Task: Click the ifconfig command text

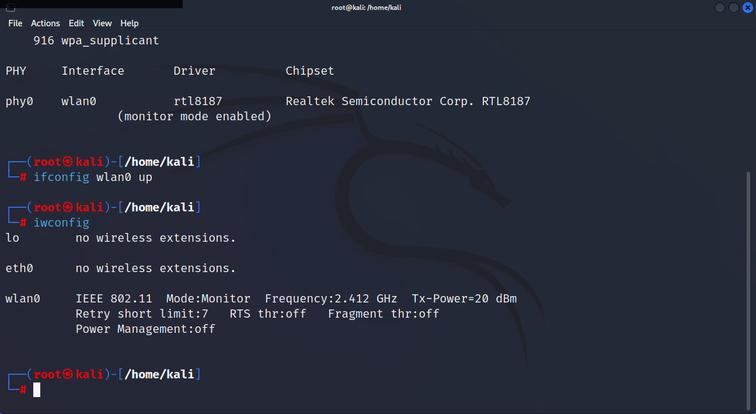Action: pyautogui.click(x=61, y=177)
